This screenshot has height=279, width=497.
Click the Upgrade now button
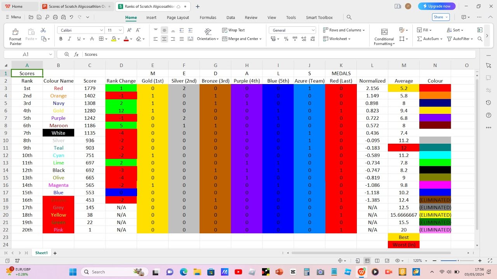[x=437, y=6]
